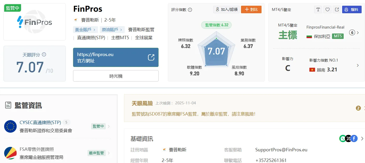The width and height of the screenshot is (365, 163).
Task: Click the Cyprus flag next to 賽普勒斯 header
Action: coord(76,20)
